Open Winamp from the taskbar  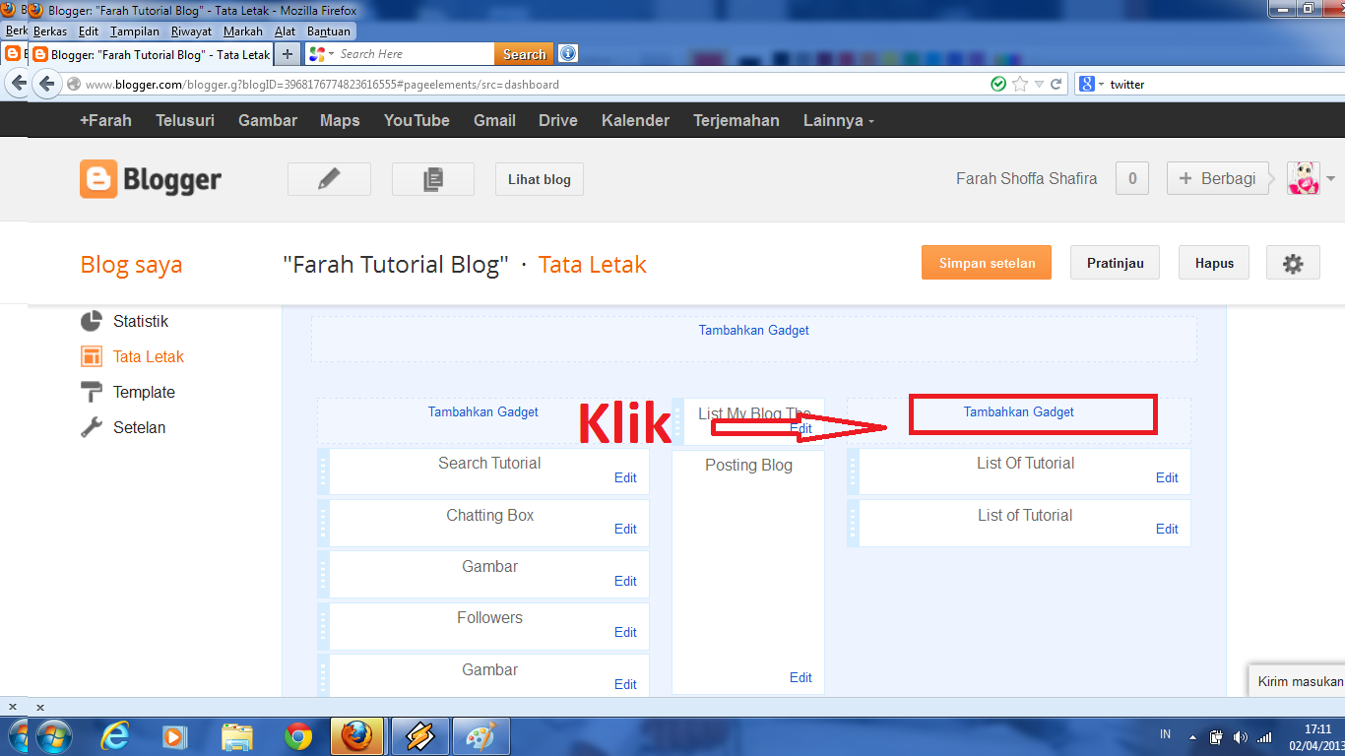pyautogui.click(x=419, y=735)
